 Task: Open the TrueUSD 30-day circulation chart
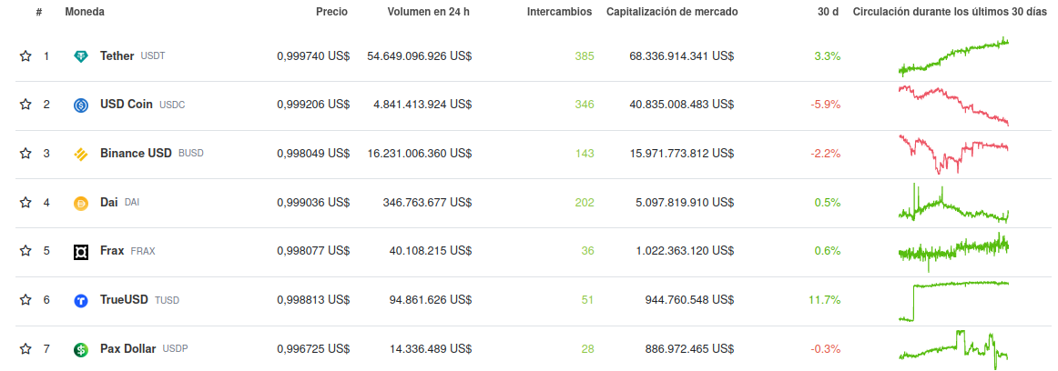953,301
